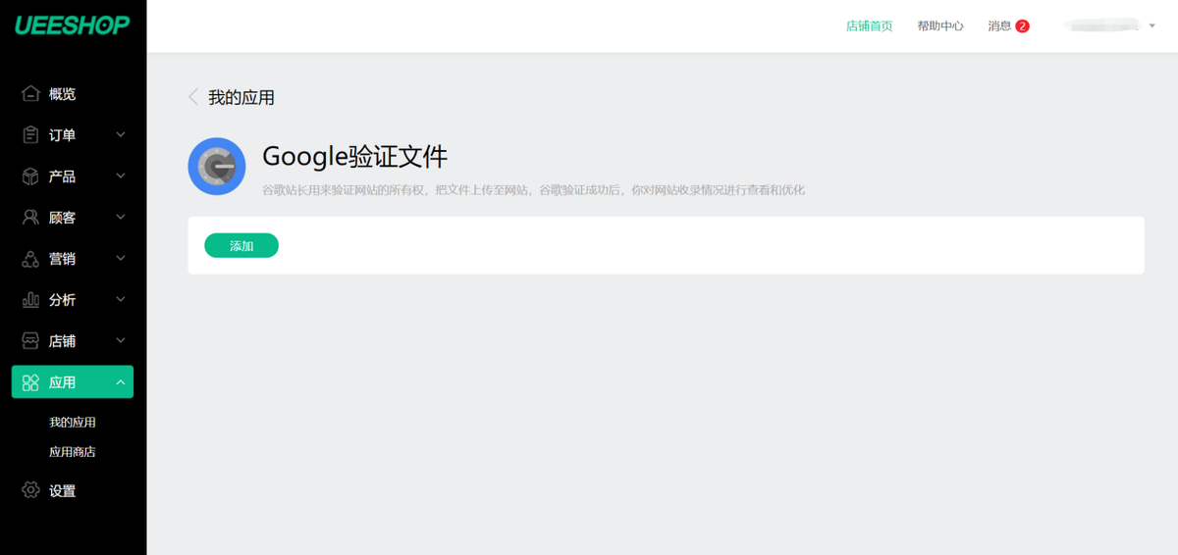The image size is (1178, 555).
Task: Click the UEESHOP logo
Action: click(x=72, y=25)
